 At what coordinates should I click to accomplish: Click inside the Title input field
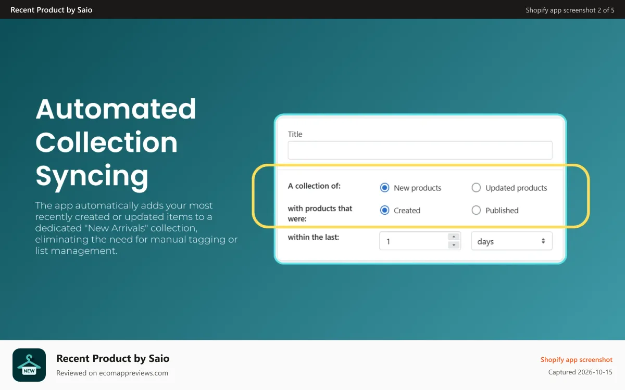420,150
